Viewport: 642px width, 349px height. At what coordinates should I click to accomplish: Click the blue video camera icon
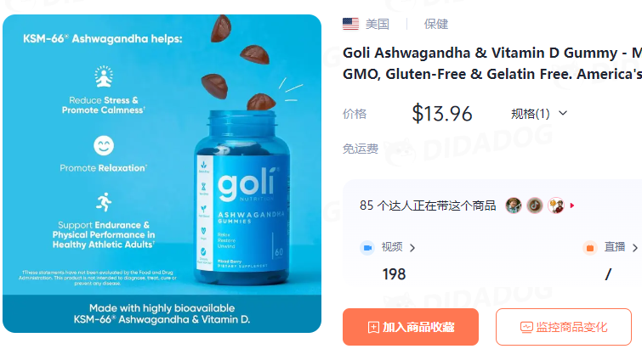point(367,248)
